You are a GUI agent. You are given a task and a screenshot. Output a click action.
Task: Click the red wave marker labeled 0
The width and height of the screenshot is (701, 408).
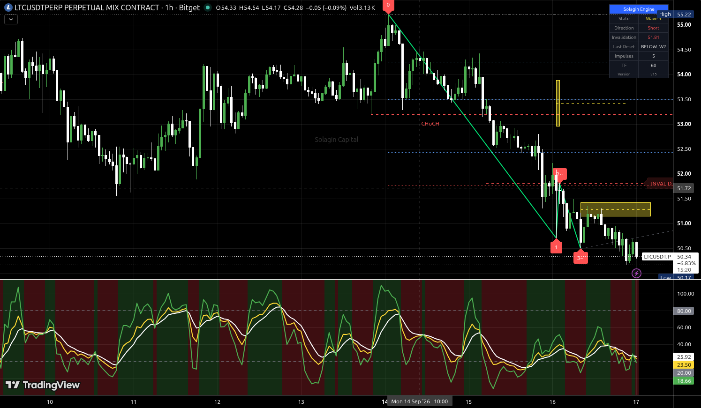388,6
